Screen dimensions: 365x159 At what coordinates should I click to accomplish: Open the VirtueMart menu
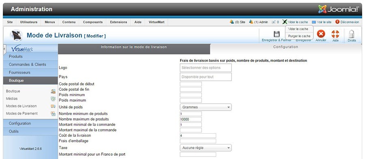[157, 22]
